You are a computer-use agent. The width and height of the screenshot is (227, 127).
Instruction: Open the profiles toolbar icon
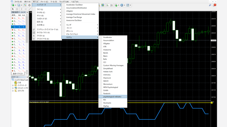coord(19,5)
